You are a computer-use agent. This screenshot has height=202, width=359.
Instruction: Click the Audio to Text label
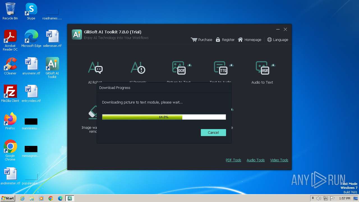tap(262, 82)
